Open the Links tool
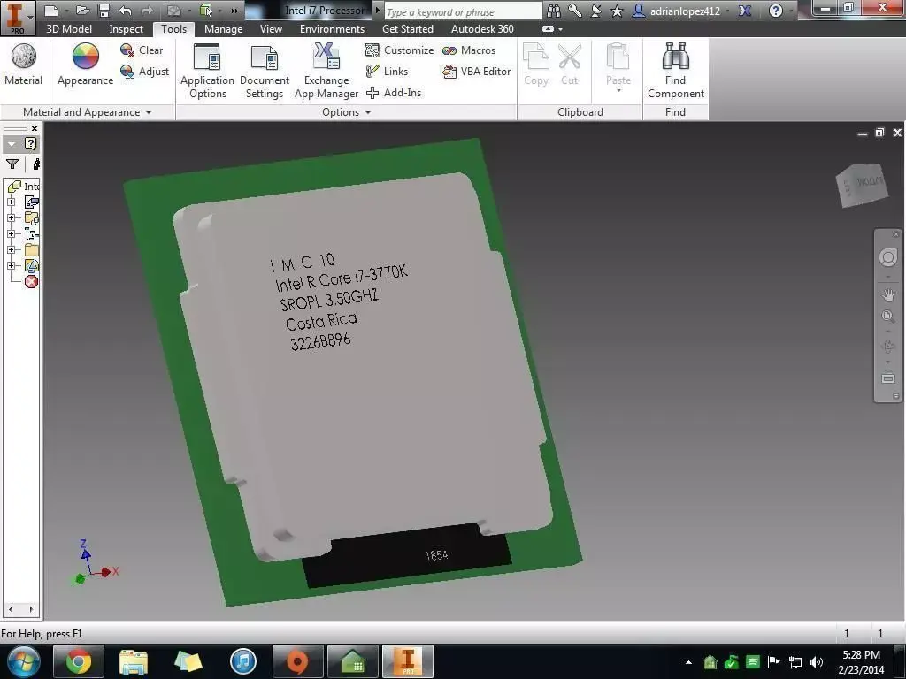The width and height of the screenshot is (906, 679). [388, 72]
